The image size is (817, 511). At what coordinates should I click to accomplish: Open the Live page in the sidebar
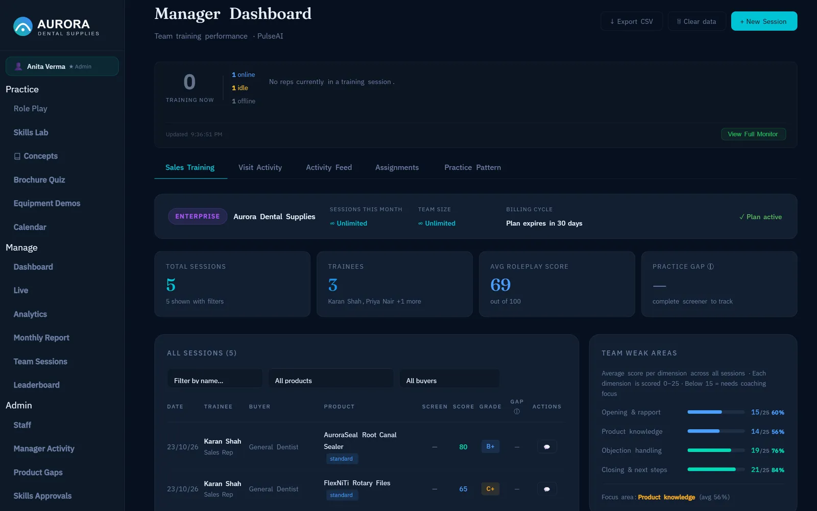coord(21,290)
